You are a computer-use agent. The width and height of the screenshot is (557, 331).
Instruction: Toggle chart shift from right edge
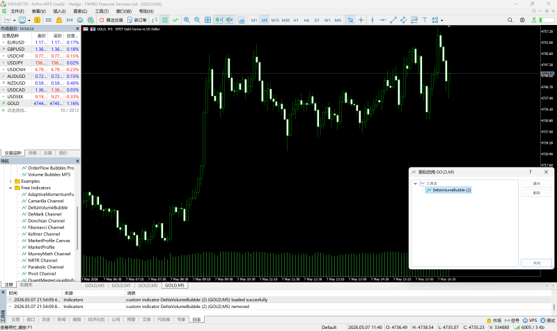pos(230,20)
